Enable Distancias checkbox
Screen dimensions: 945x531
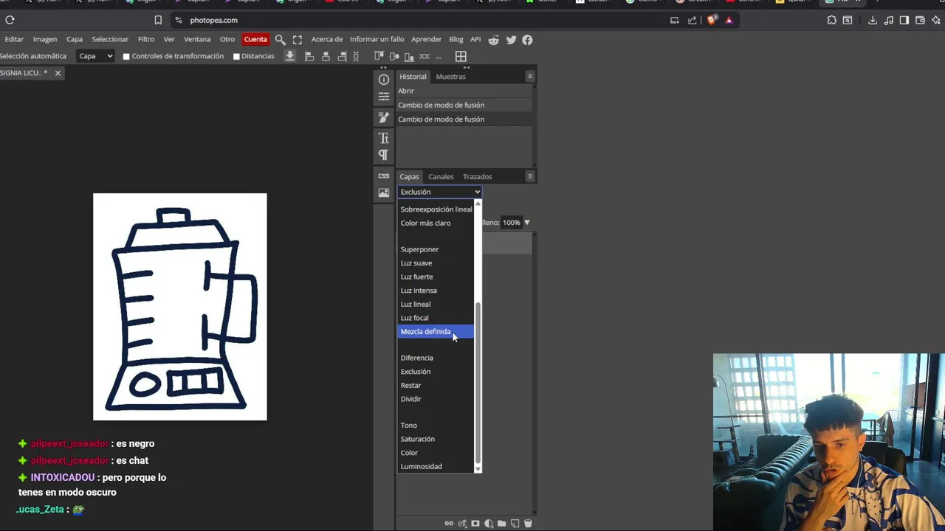236,57
